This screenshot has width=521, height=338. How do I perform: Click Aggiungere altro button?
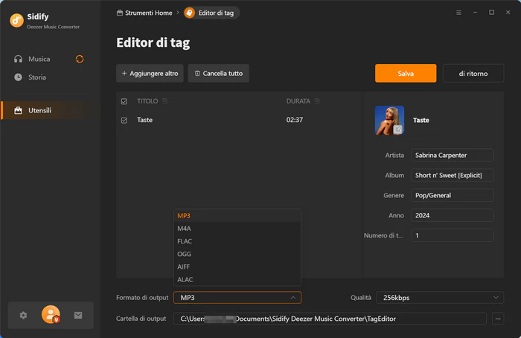(150, 73)
